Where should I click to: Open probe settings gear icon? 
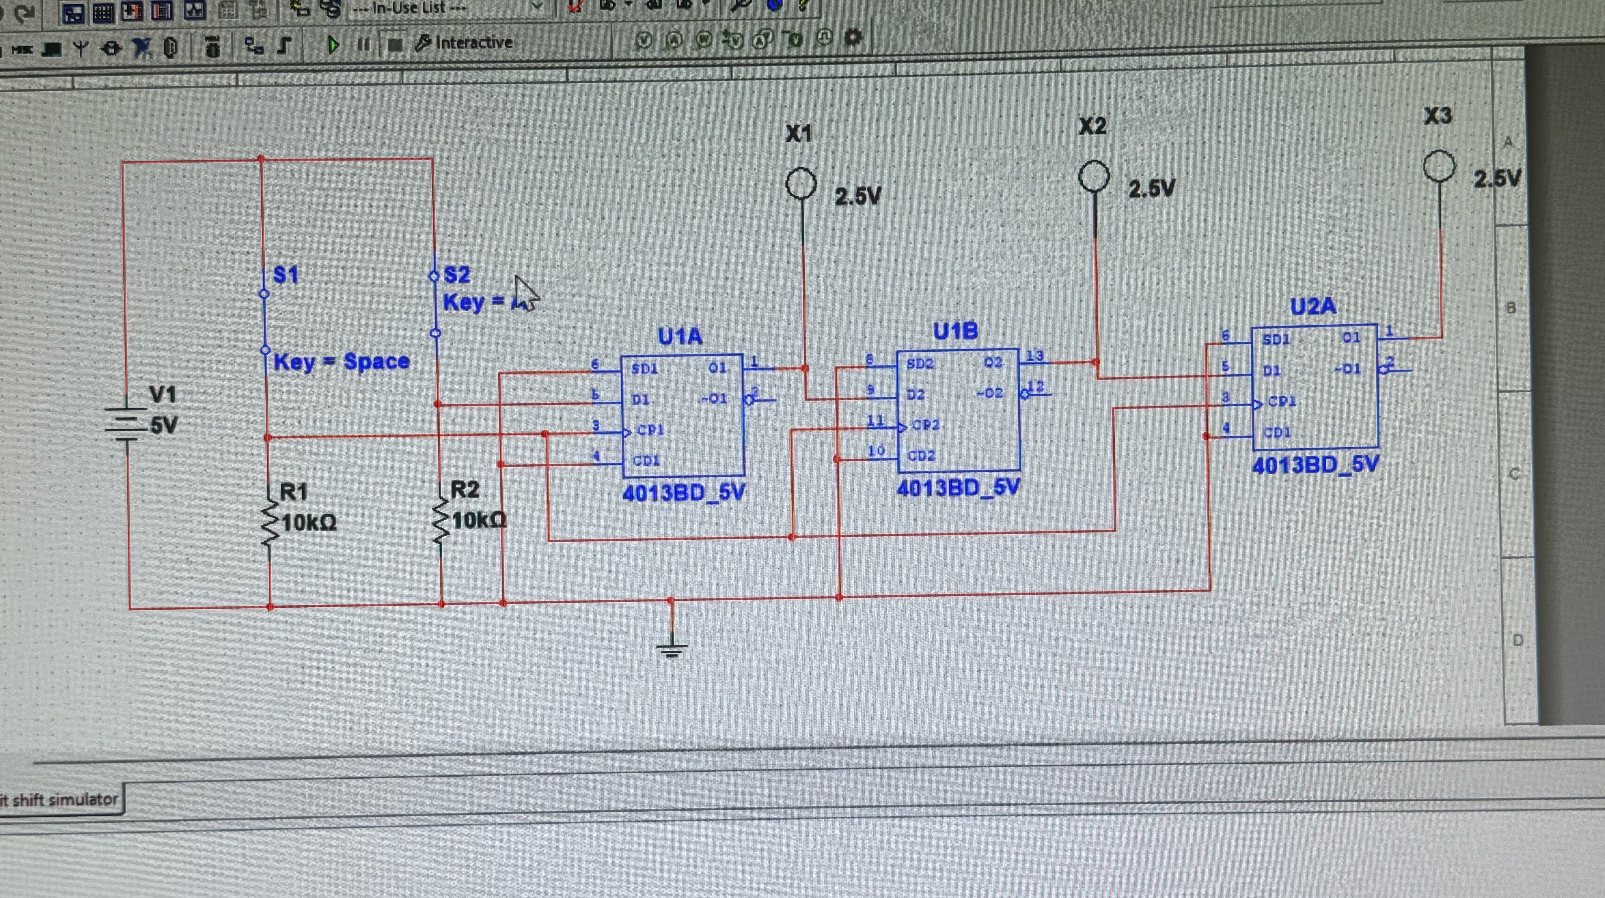pos(853,37)
